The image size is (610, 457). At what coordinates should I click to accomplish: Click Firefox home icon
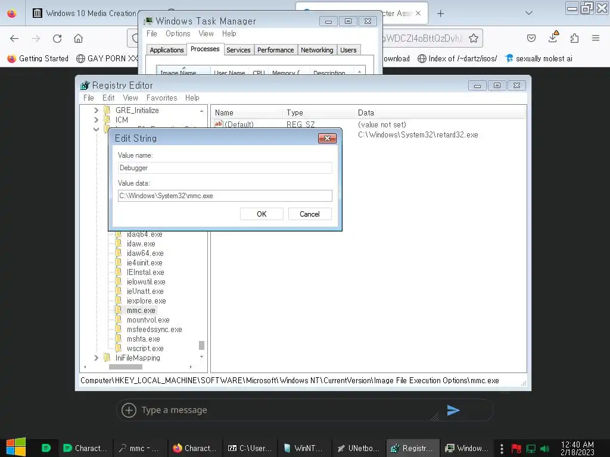click(78, 39)
